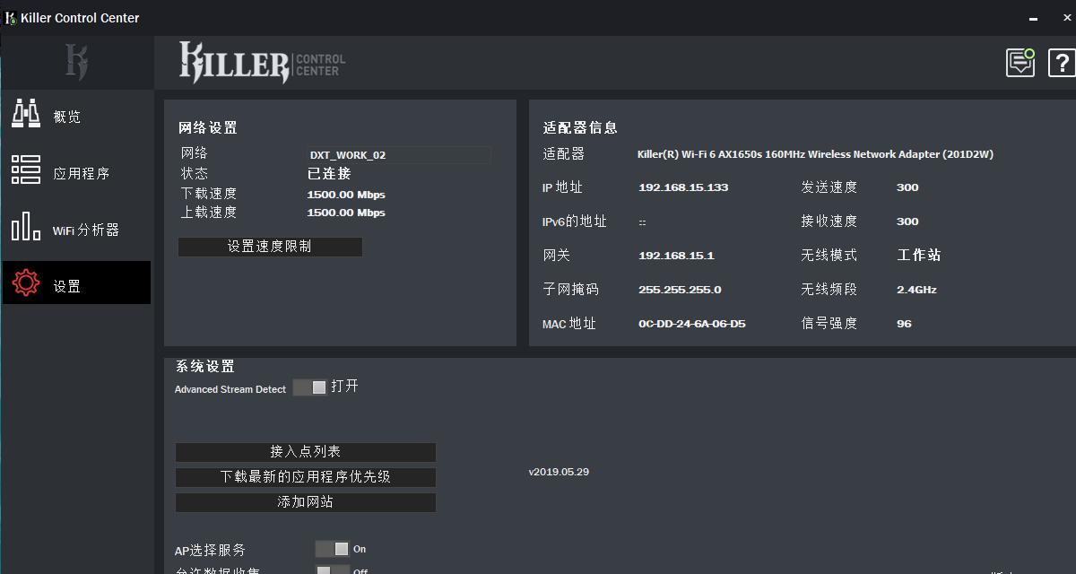
Task: Click the Killer Control Center header logo
Action: [262, 63]
